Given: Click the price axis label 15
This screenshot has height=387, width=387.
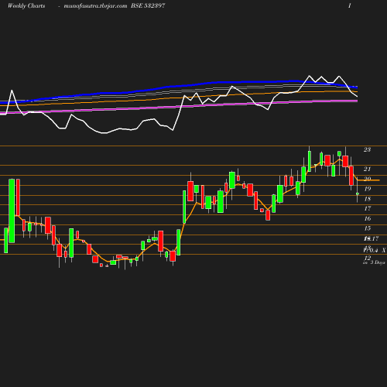Looking at the screenshot, I should (x=368, y=228).
